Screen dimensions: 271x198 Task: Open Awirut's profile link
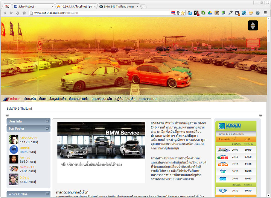[25, 157]
